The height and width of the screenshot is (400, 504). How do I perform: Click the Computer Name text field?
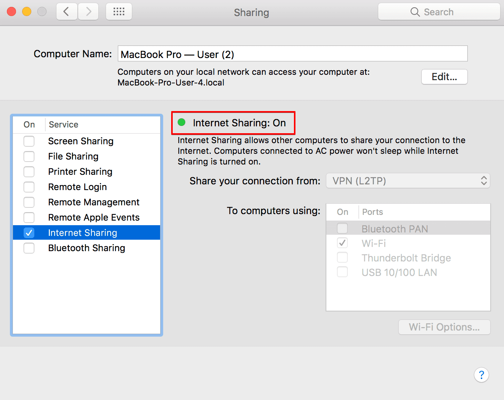(292, 54)
